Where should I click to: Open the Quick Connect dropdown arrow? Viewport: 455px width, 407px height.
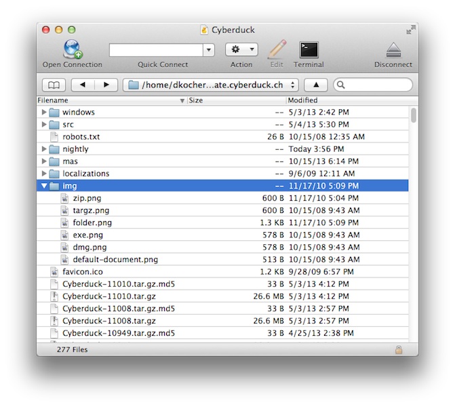click(209, 50)
